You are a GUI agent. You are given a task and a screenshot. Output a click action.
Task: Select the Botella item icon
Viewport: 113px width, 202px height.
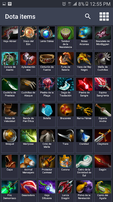click(x=47, y=110)
